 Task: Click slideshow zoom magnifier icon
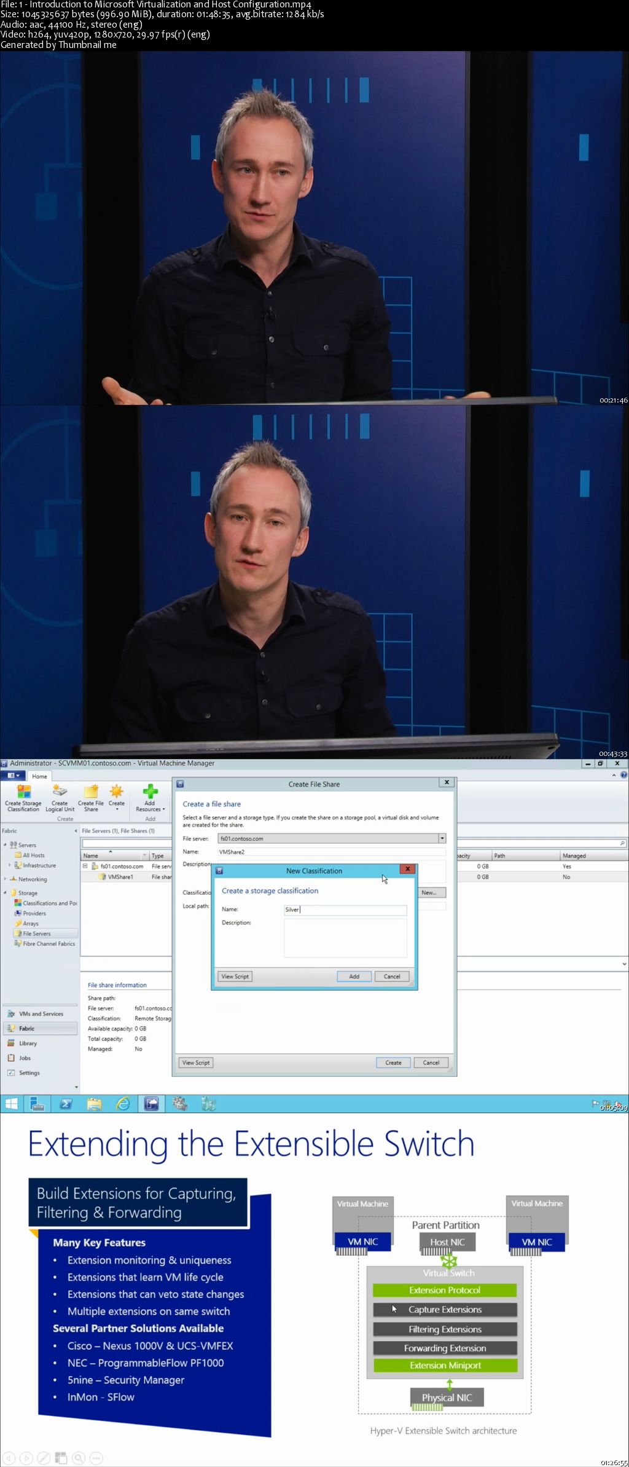(79, 1458)
